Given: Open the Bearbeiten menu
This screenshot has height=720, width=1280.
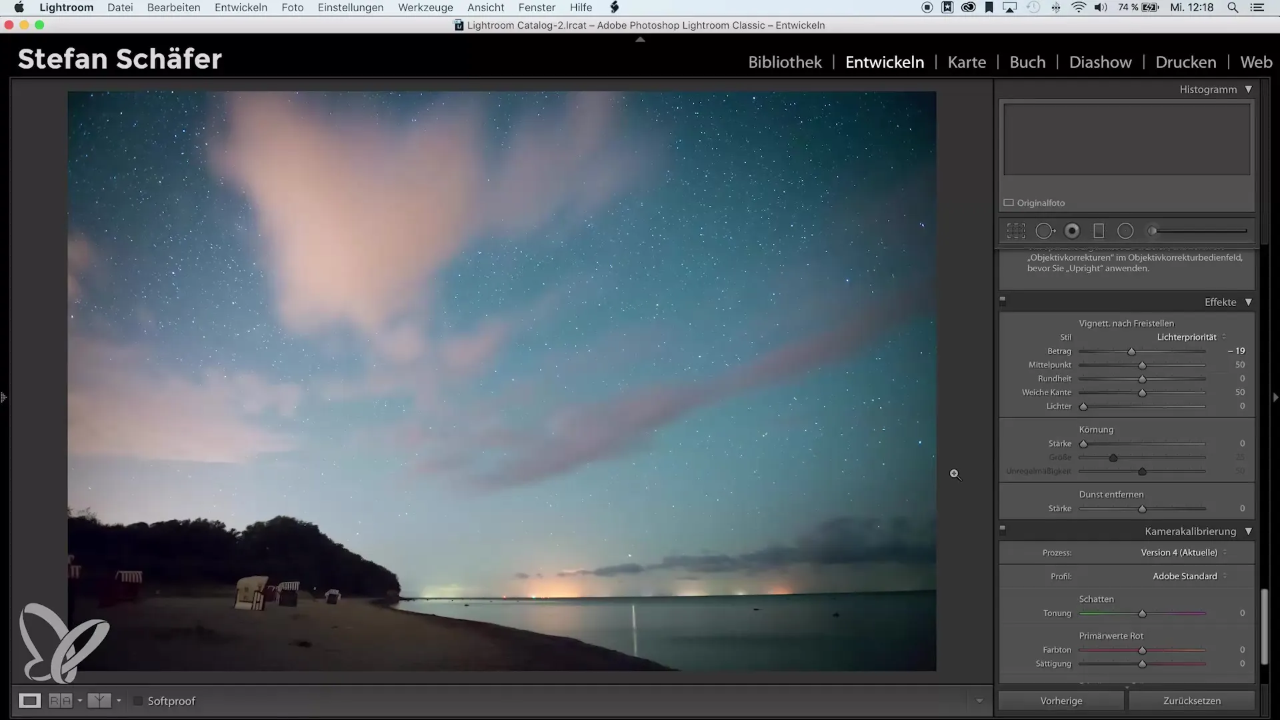Looking at the screenshot, I should click(x=173, y=7).
